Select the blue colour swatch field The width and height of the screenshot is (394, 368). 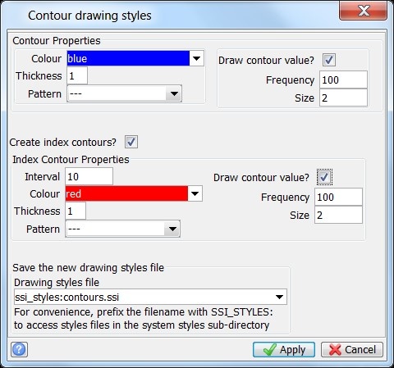click(x=128, y=58)
